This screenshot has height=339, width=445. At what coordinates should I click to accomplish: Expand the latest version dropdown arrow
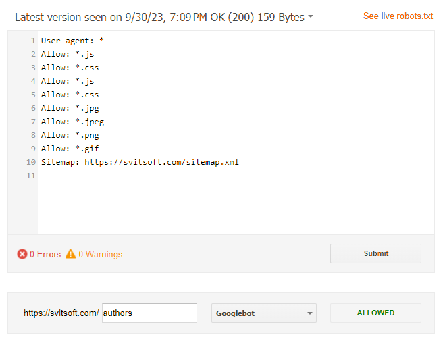[311, 16]
